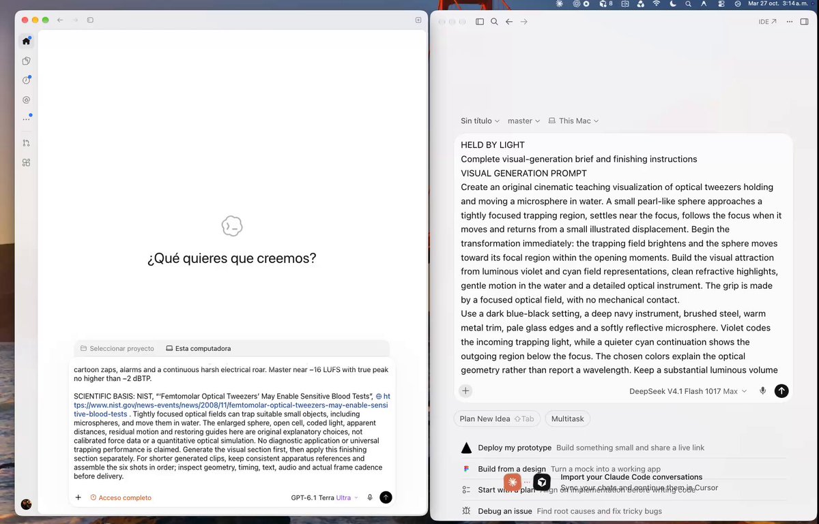Viewport: 819px width, 524px height.
Task: Click the microphone in the GPT-6.1 composer
Action: click(370, 497)
